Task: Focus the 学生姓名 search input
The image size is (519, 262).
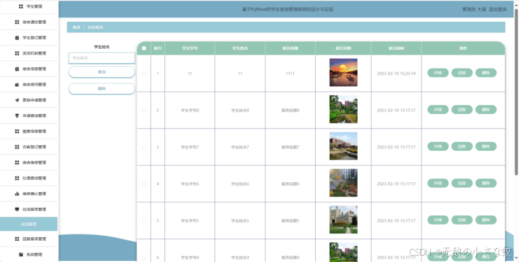Action: point(102,58)
